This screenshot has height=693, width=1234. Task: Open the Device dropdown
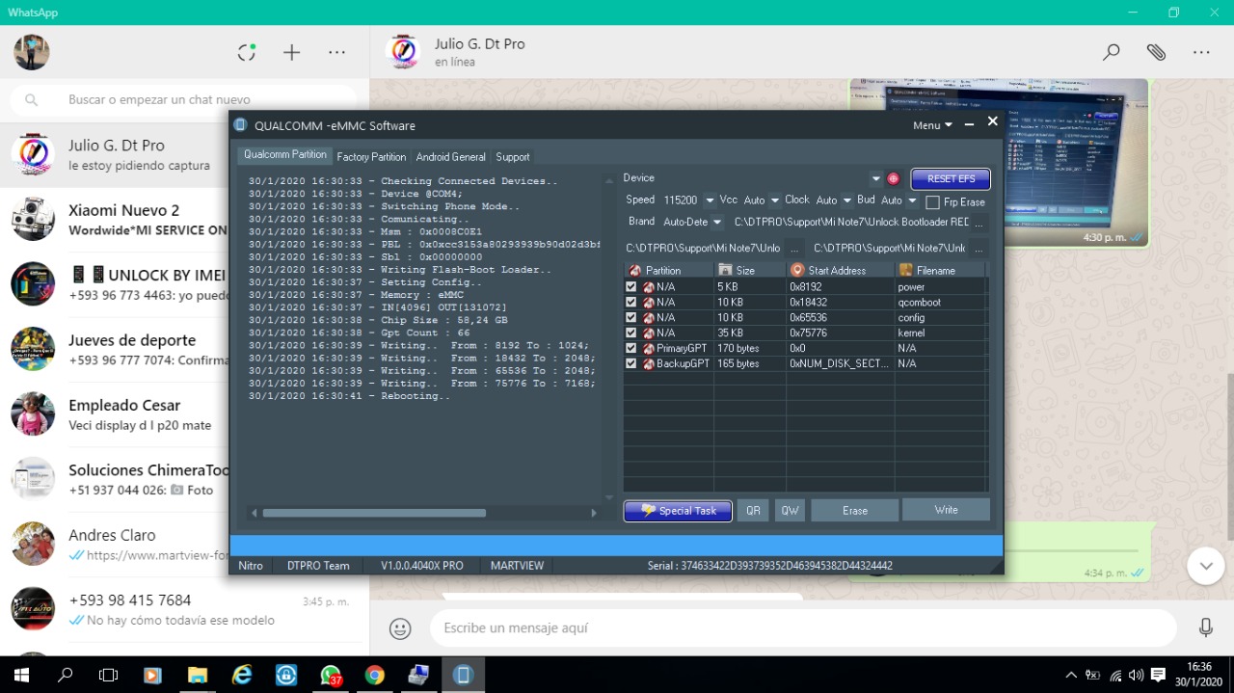[x=875, y=178]
